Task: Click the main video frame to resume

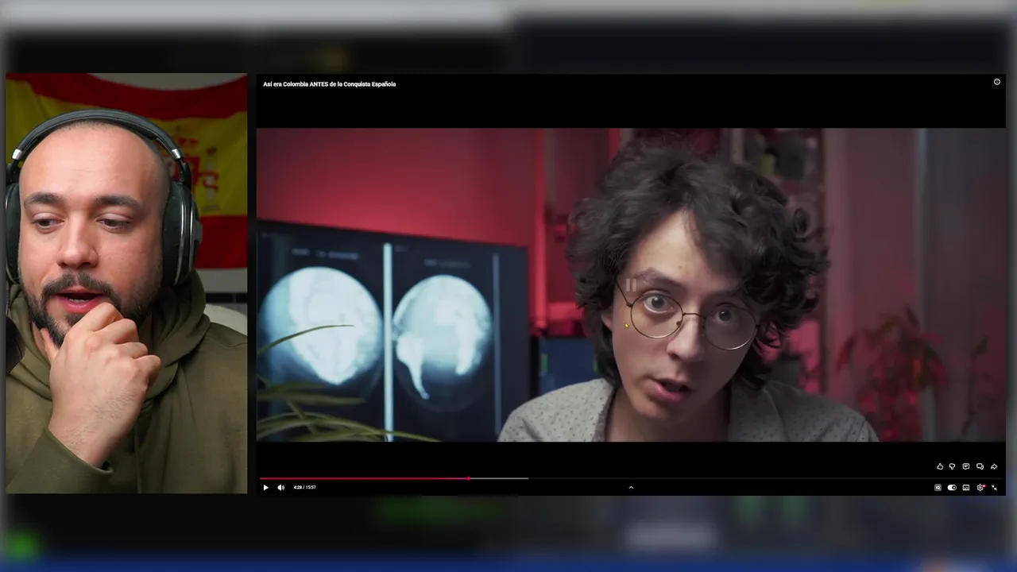Action: pyautogui.click(x=631, y=284)
